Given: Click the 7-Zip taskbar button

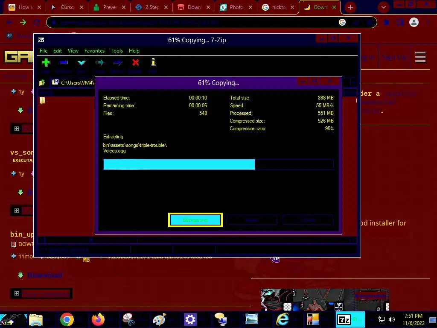Looking at the screenshot, I should pyautogui.click(x=350, y=319).
